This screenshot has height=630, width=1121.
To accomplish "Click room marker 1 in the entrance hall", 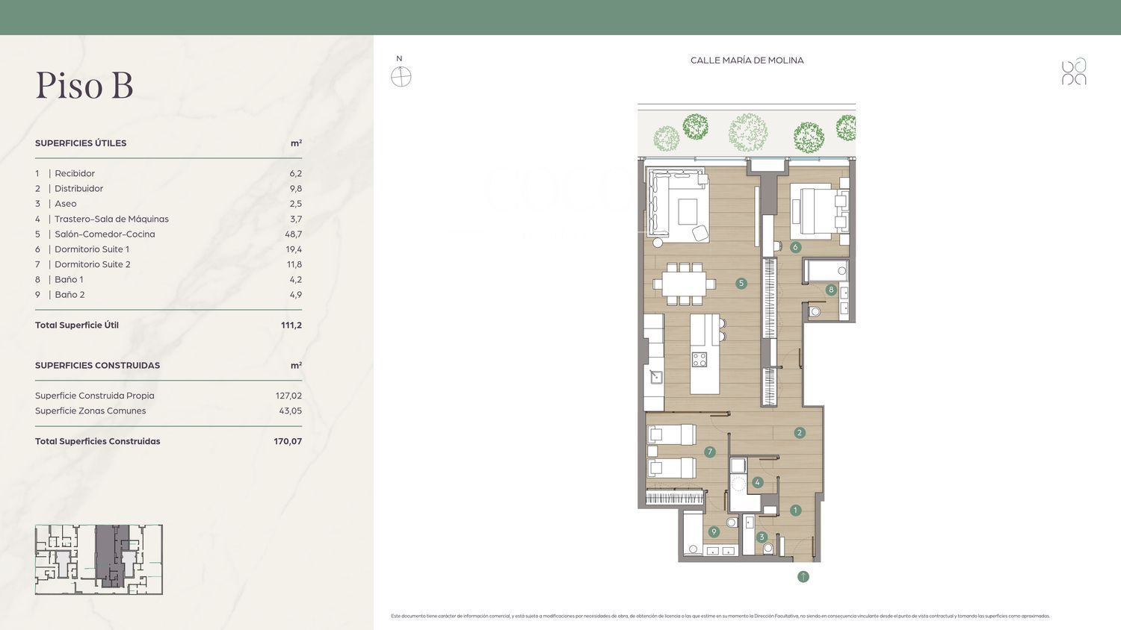I will click(795, 511).
